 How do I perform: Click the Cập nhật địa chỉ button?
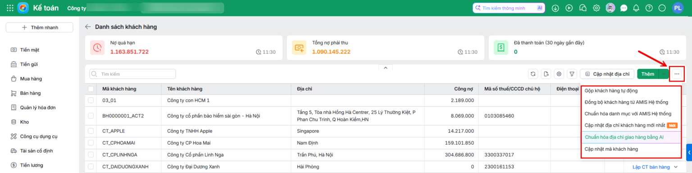(x=607, y=74)
